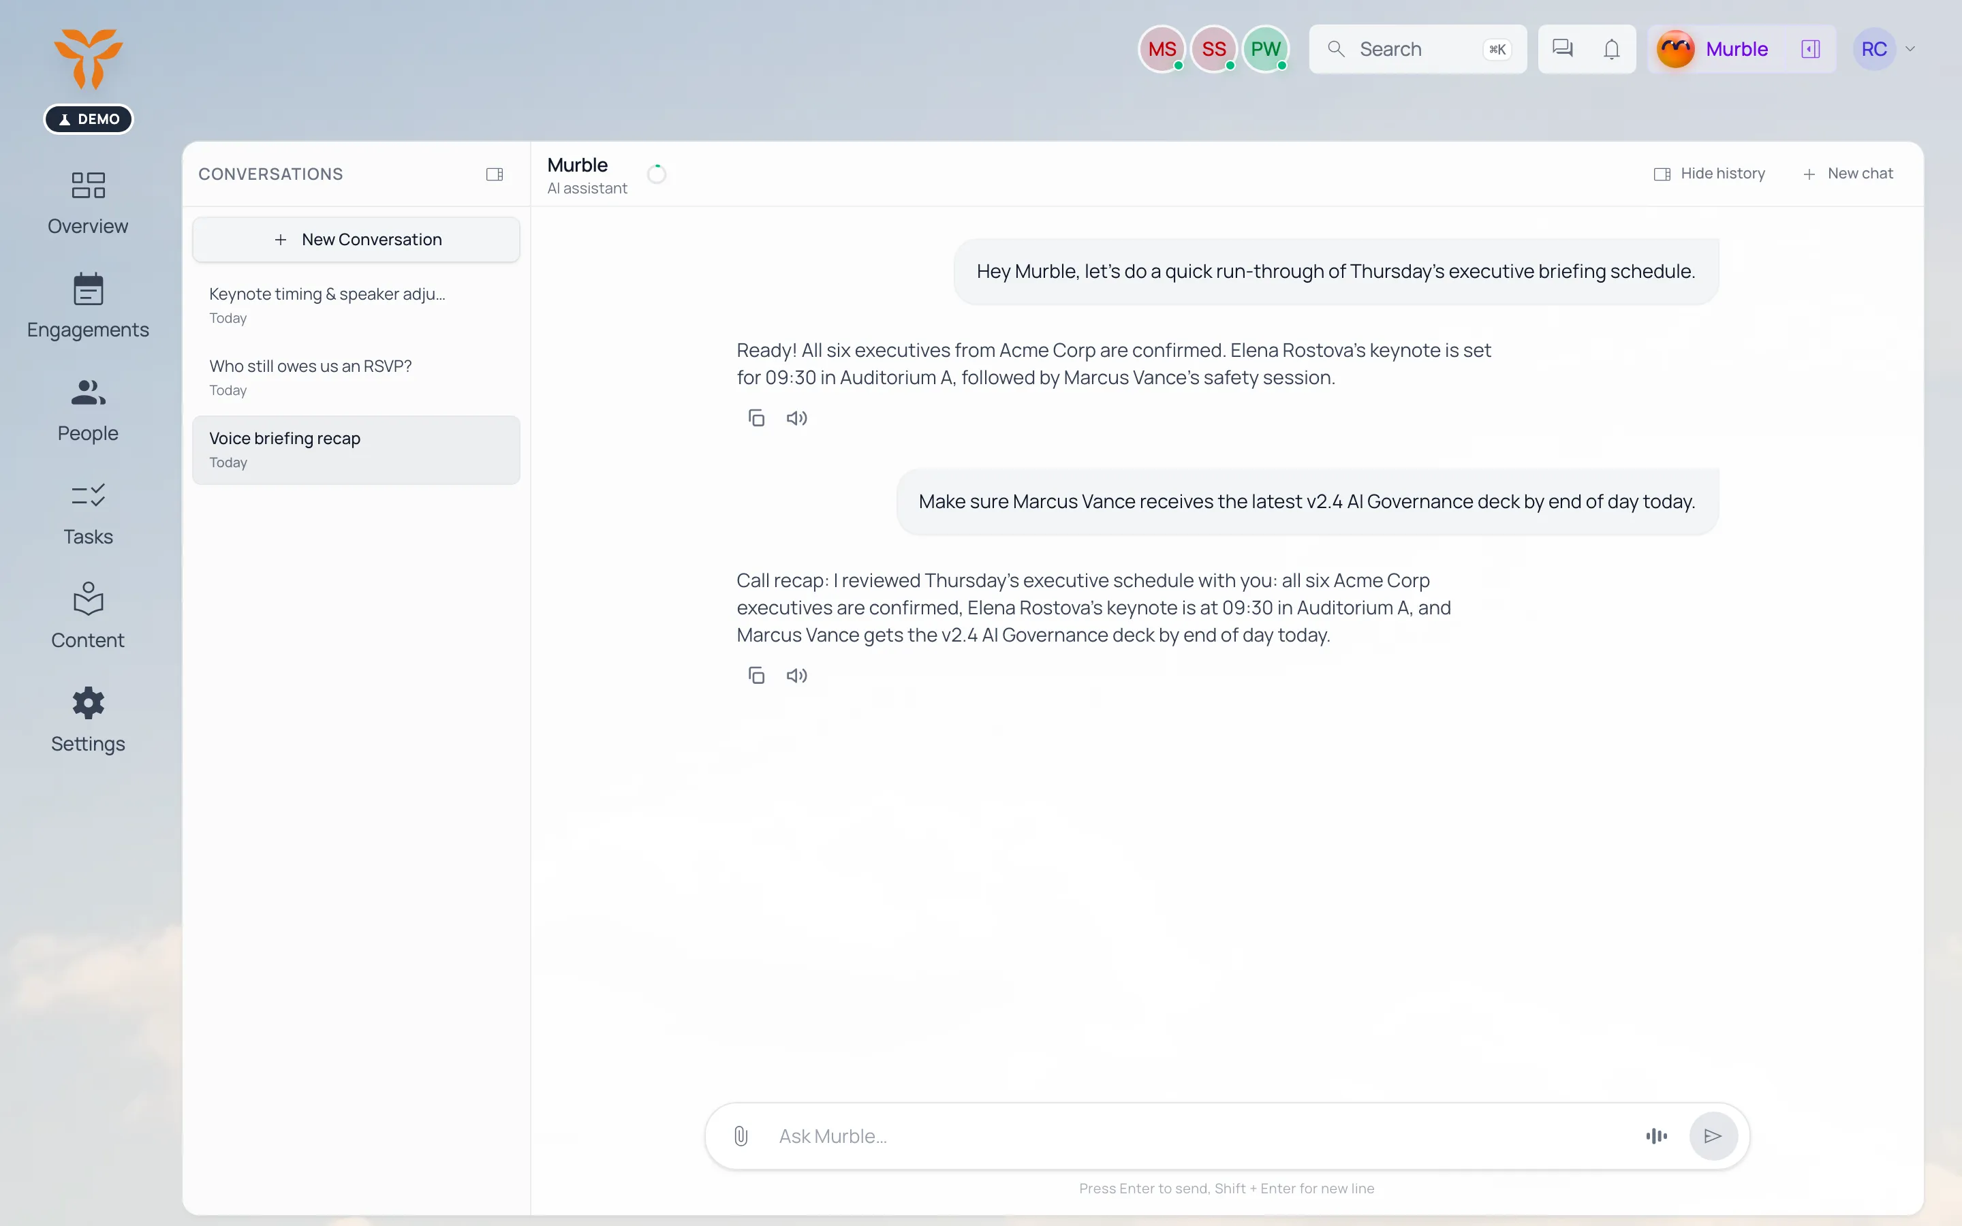
Task: Open the People section
Action: click(88, 410)
